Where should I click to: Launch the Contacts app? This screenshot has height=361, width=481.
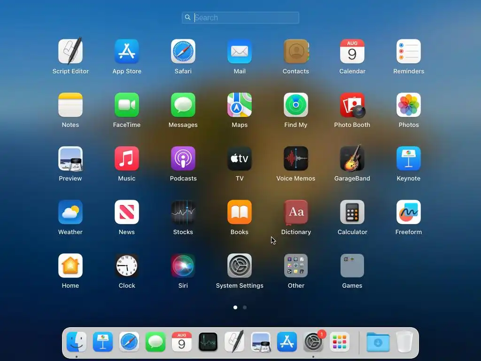(x=296, y=51)
